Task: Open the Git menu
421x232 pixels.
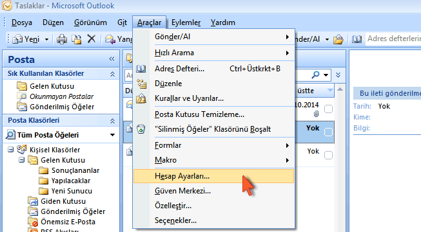Action: point(122,22)
